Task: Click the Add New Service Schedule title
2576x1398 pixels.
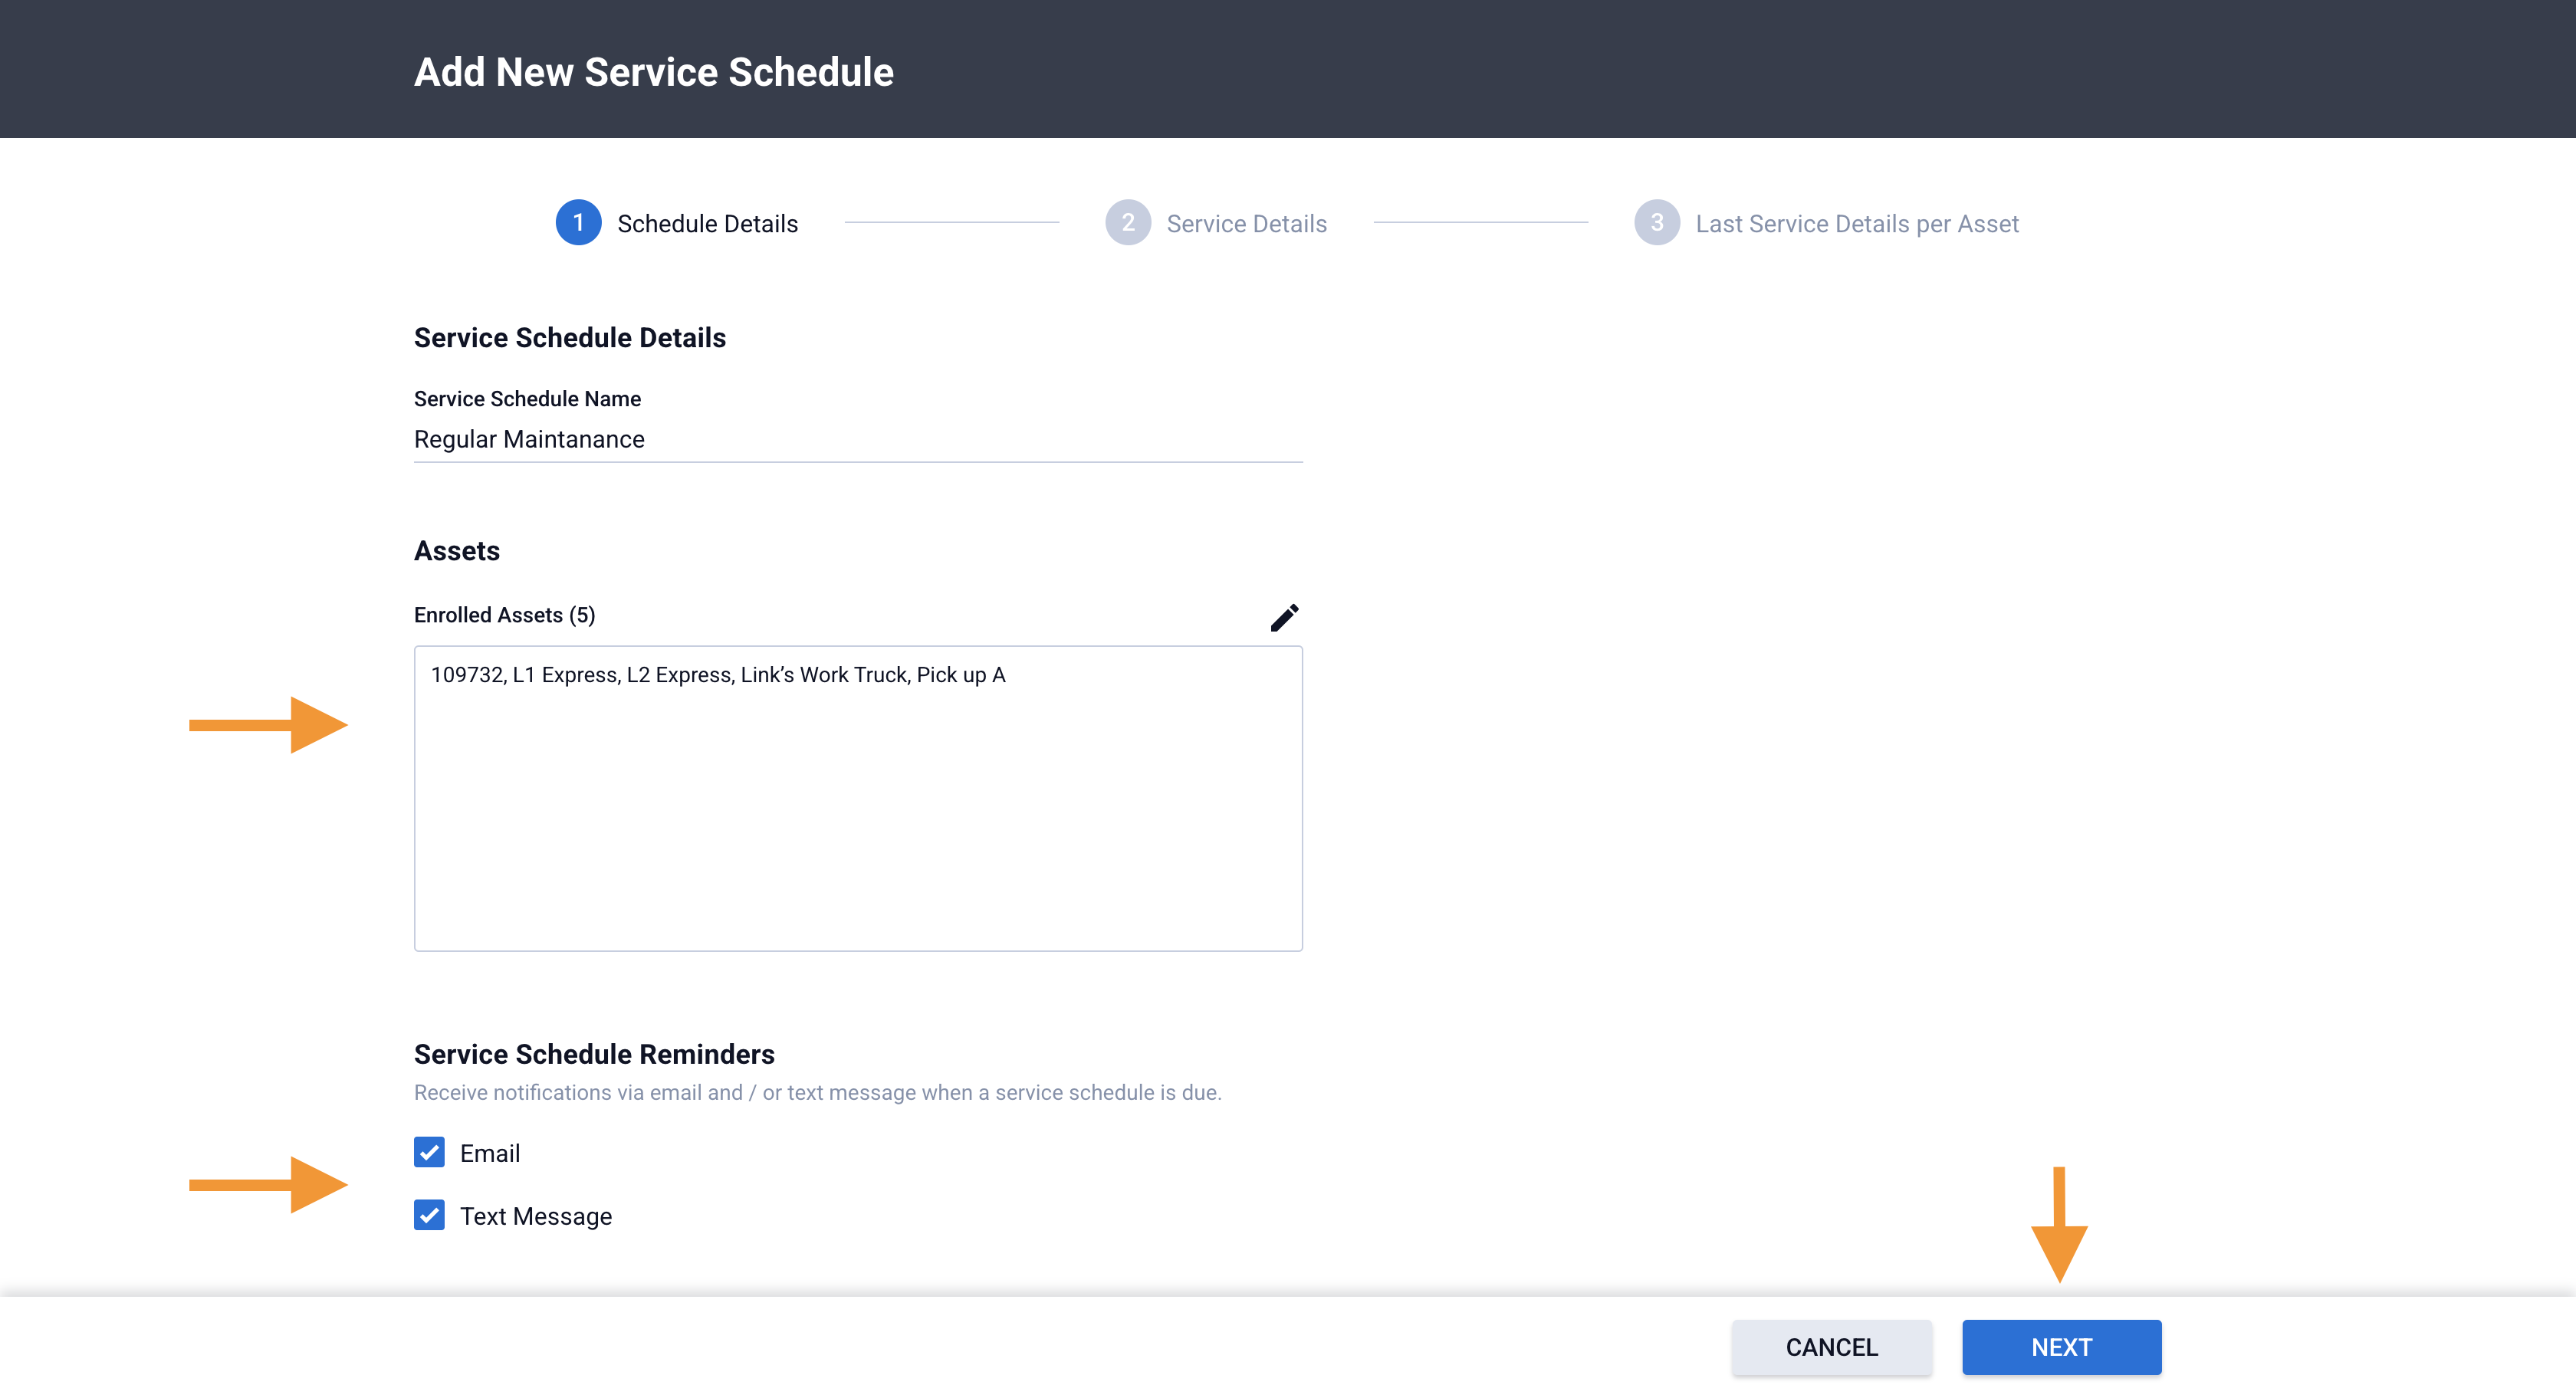Action: [653, 72]
